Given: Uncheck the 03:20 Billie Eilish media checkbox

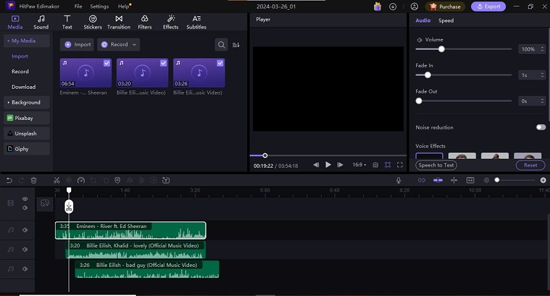Looking at the screenshot, I should [164, 63].
